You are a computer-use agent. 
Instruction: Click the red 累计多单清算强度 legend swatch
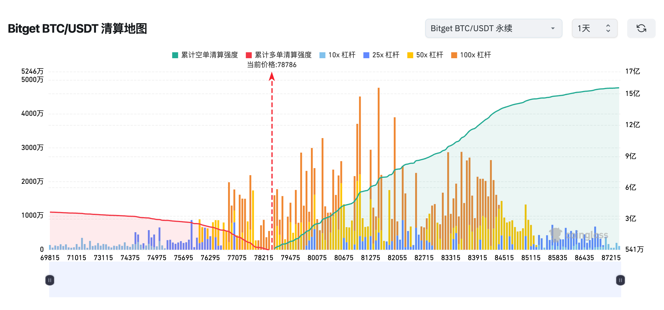tap(249, 55)
